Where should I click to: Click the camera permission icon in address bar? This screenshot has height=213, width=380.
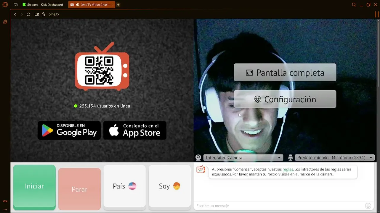pyautogui.click(x=37, y=14)
